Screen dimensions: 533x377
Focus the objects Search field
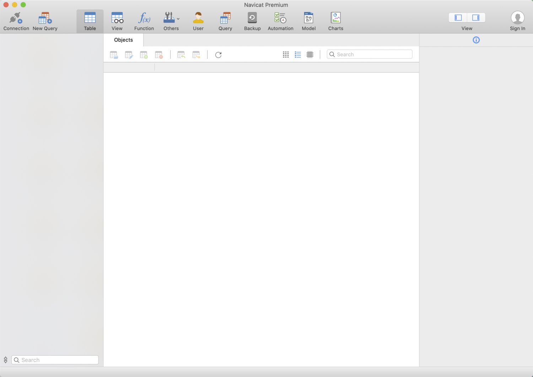pyautogui.click(x=370, y=54)
